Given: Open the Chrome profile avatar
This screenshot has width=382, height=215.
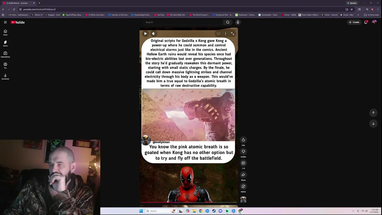Looking at the screenshot, I should tap(372, 9).
